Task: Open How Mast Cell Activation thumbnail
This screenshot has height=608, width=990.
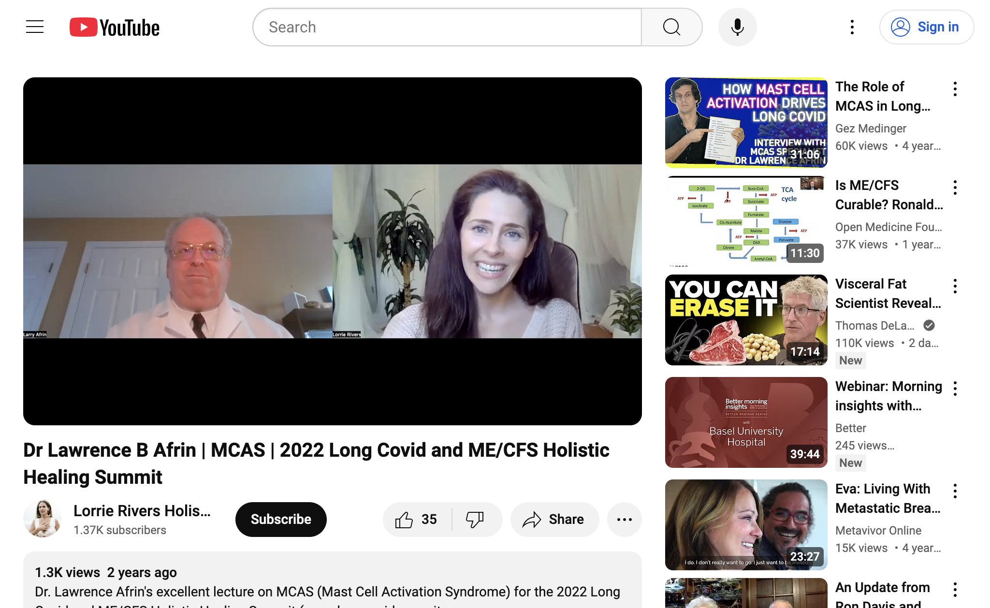Action: point(746,123)
